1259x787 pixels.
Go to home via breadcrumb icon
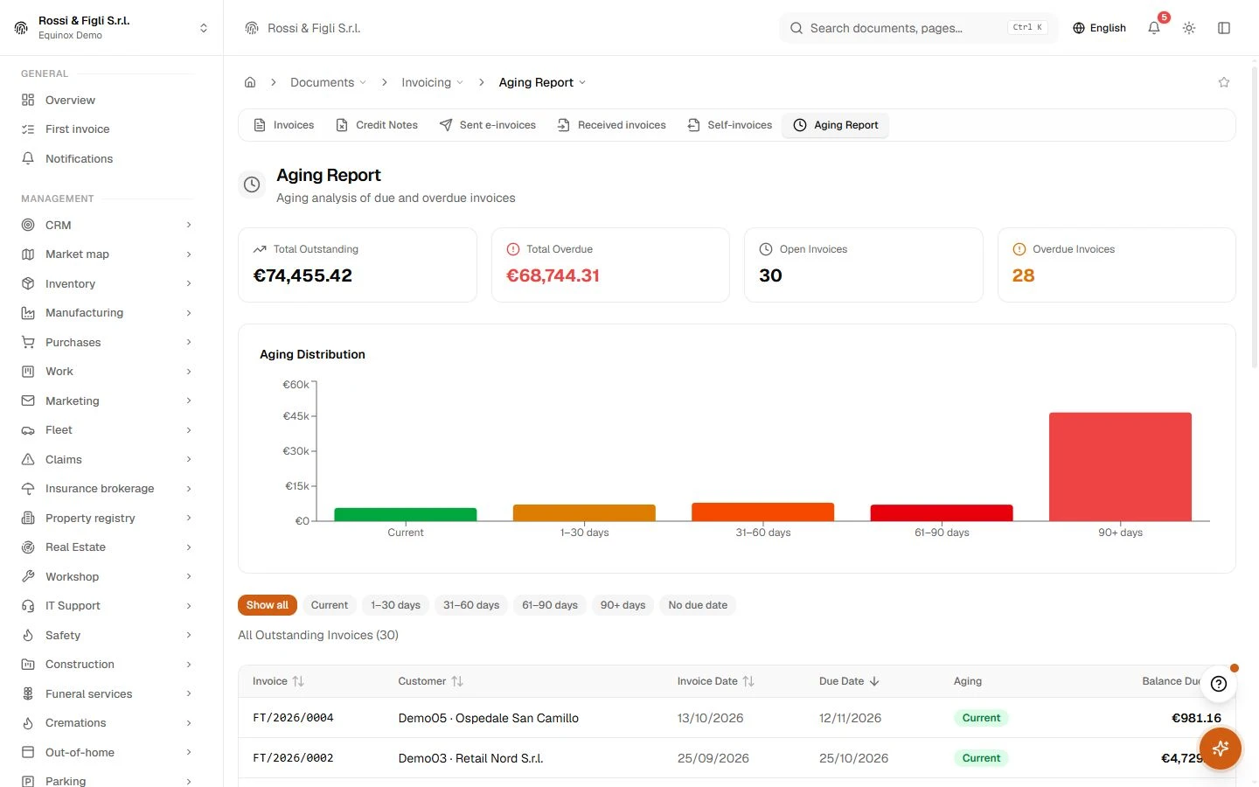(250, 82)
